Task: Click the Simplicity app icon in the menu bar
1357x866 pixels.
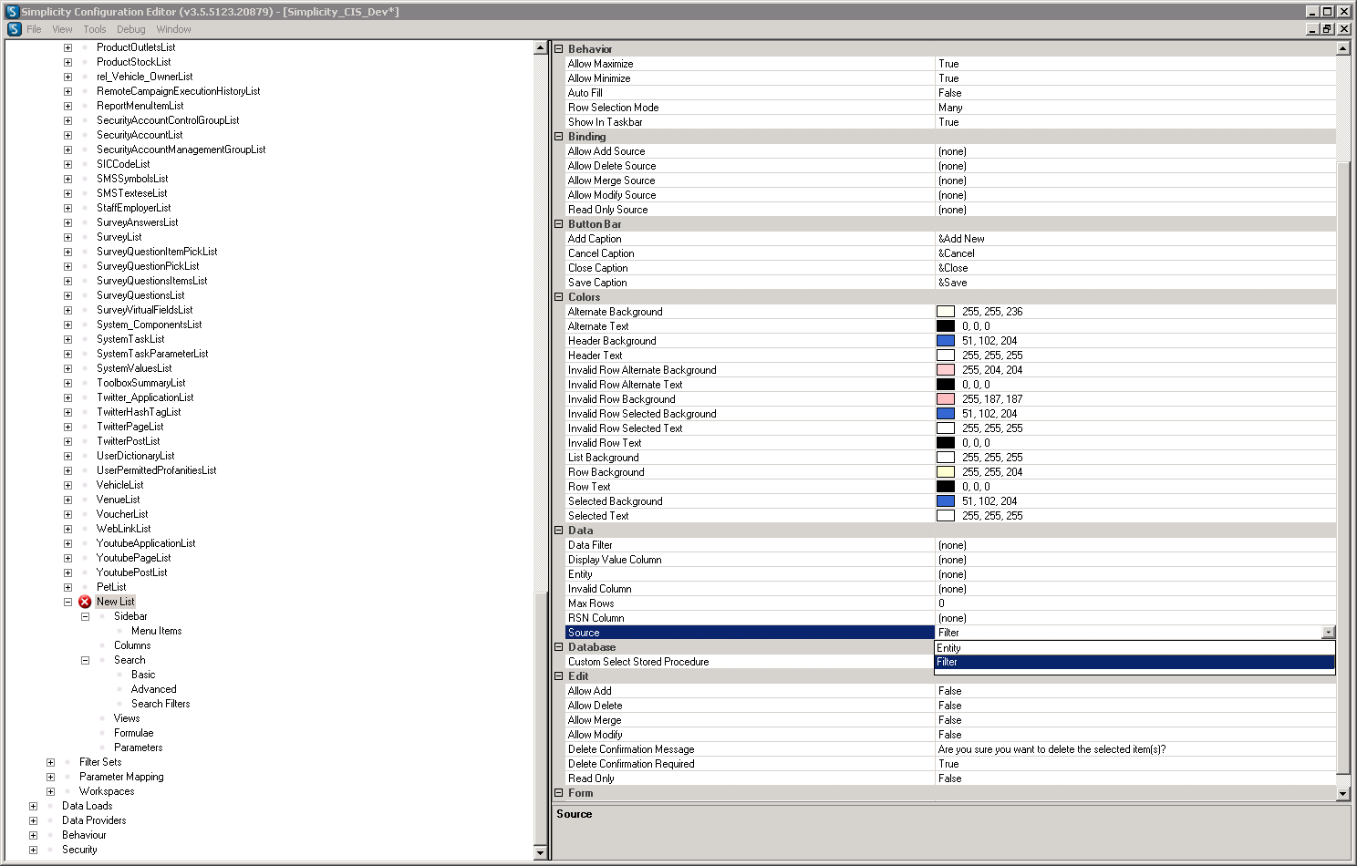Action: coord(14,29)
